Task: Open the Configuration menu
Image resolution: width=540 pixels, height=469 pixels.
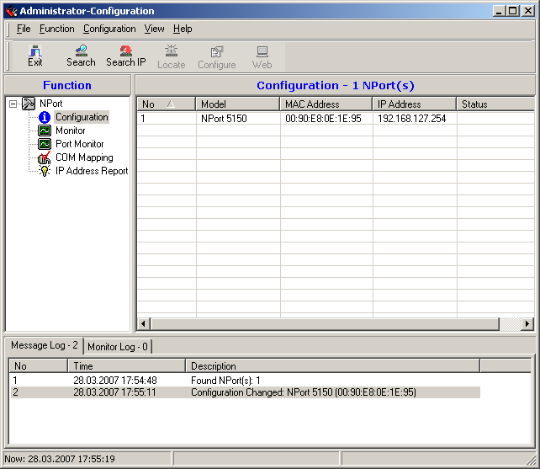Action: (109, 29)
